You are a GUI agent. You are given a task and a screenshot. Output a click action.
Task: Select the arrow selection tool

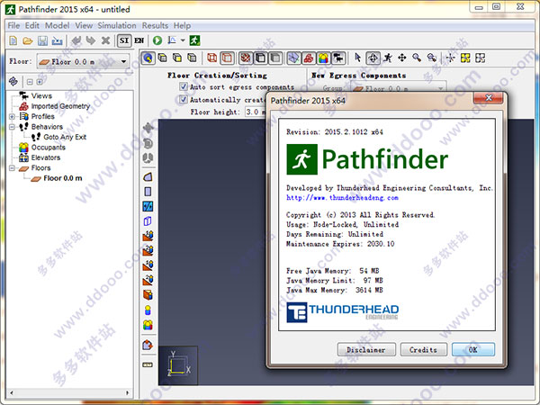pyautogui.click(x=358, y=58)
